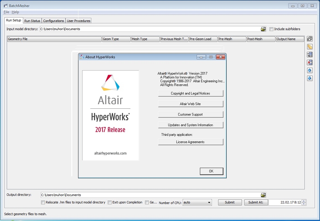The height and width of the screenshot is (221, 320).
Task: Enable Include subfolders checkbox
Action: coord(271,29)
